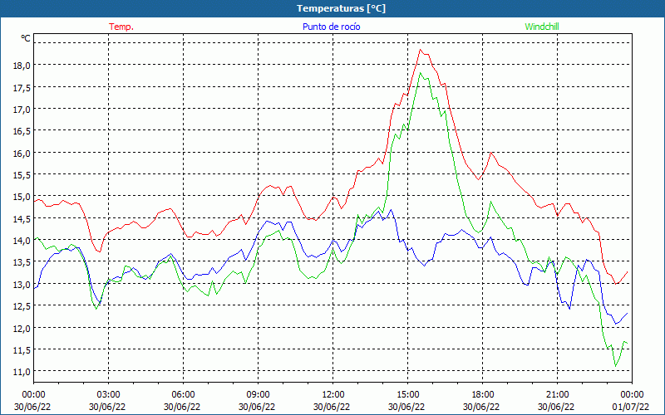Select the green 'Windchill' legend label
Screen dimensions: 665x415
point(542,27)
